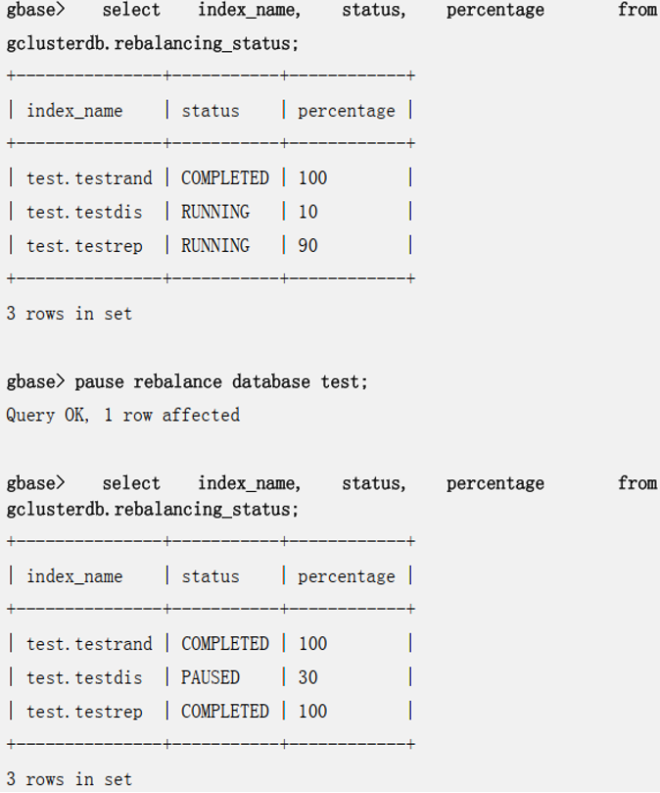The image size is (660, 793).
Task: Click the index_name header in the first table
Action: click(x=74, y=111)
